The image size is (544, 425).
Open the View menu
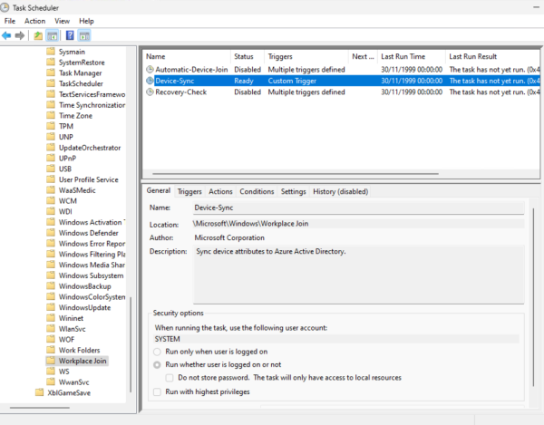[62, 21]
